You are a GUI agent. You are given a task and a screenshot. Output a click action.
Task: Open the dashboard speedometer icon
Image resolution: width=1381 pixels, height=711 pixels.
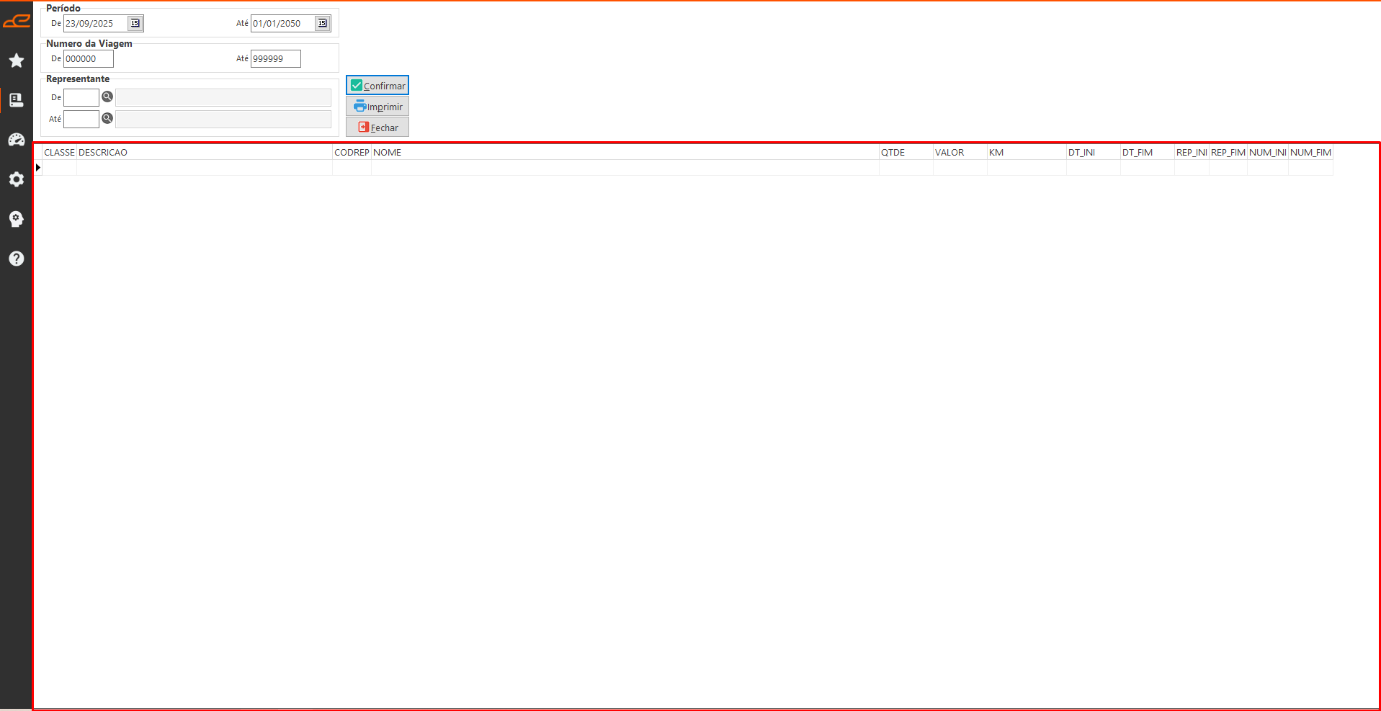(16, 140)
